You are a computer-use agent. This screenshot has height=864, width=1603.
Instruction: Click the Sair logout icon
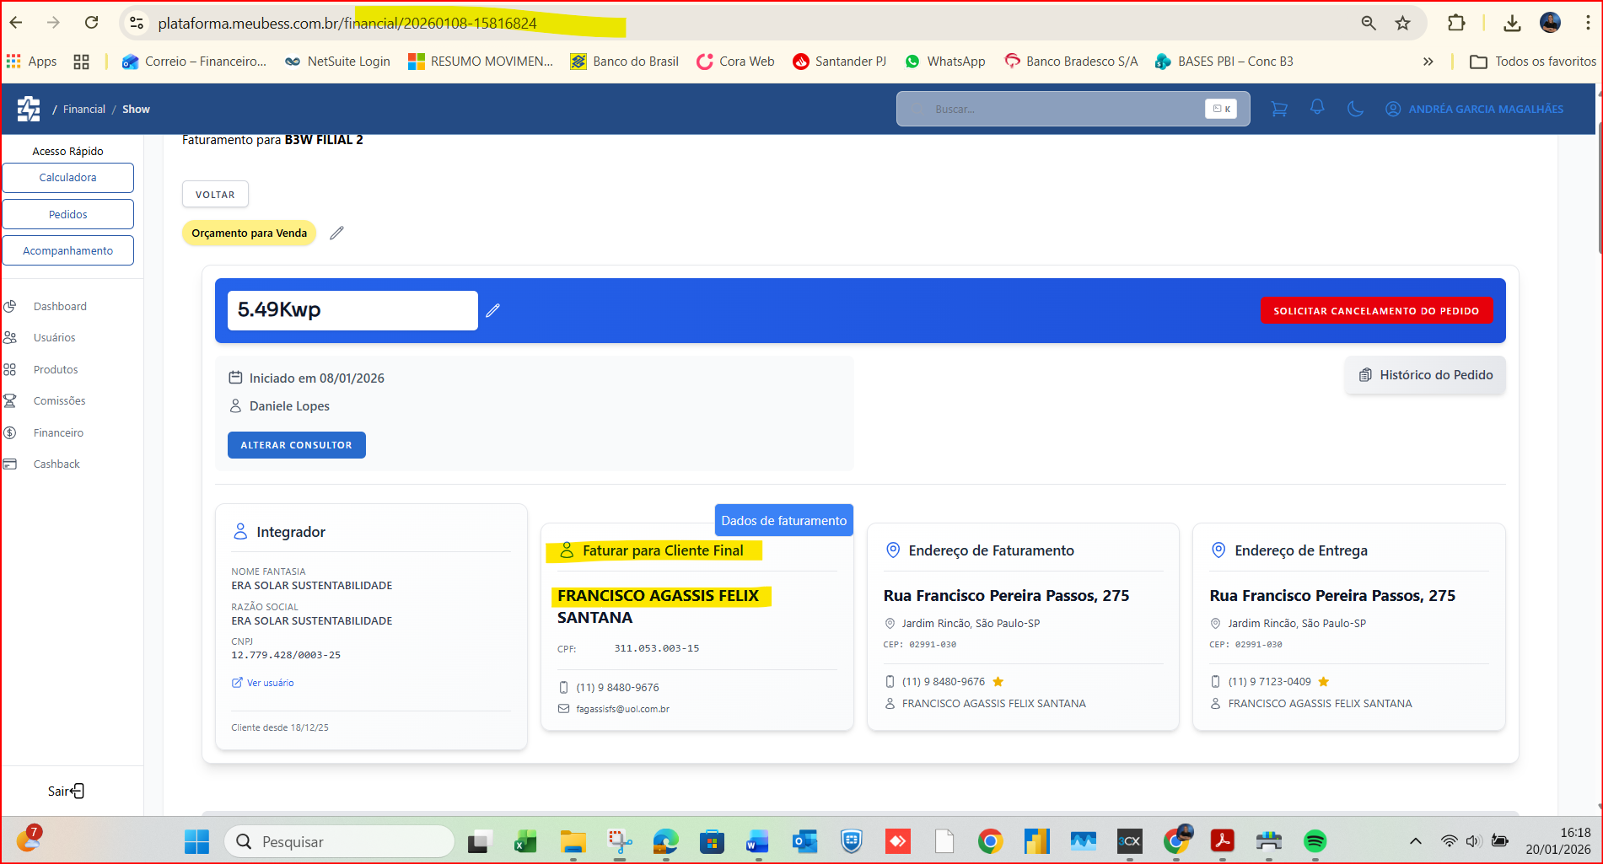[x=77, y=791]
